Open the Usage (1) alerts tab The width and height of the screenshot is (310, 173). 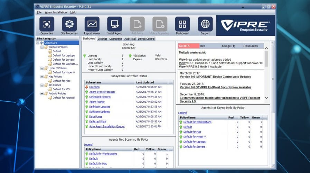228,46
